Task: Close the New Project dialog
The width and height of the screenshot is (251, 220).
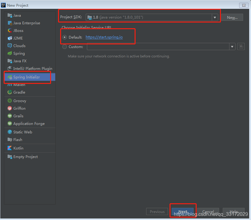Action: point(244,5)
